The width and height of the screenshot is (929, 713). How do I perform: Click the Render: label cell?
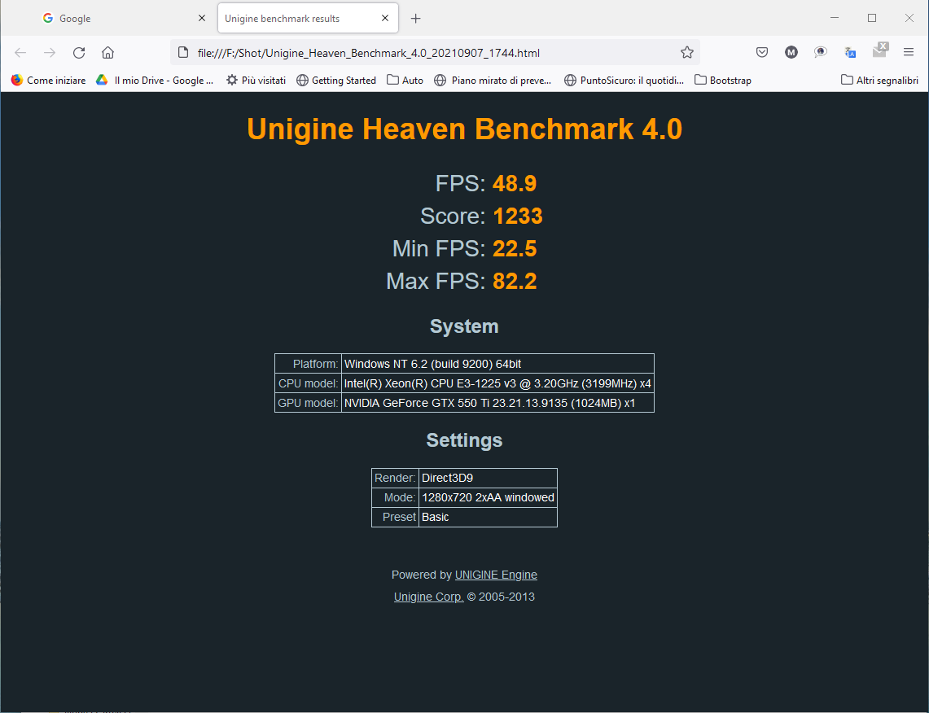pyautogui.click(x=395, y=478)
